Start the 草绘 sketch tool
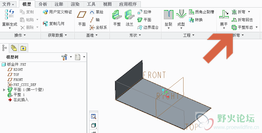262x133 pixels. pyautogui.click(x=97, y=12)
